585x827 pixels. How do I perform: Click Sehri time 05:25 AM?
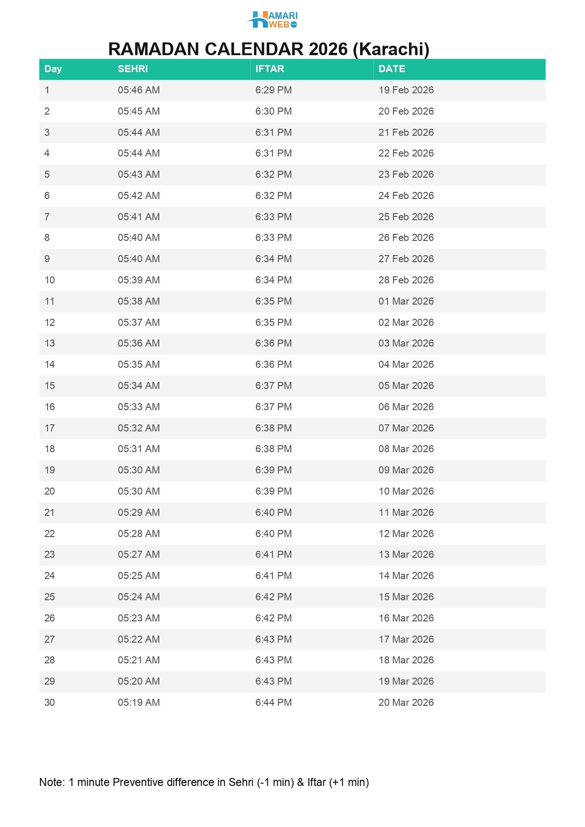point(139,576)
